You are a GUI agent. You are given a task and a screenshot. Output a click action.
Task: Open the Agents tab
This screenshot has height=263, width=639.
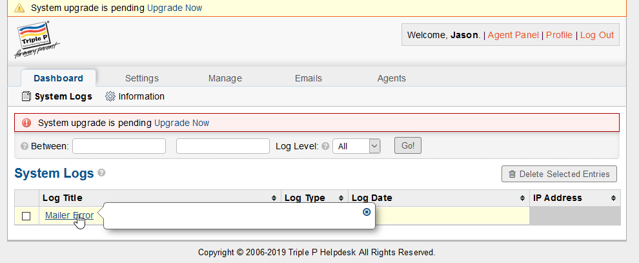[x=391, y=78]
